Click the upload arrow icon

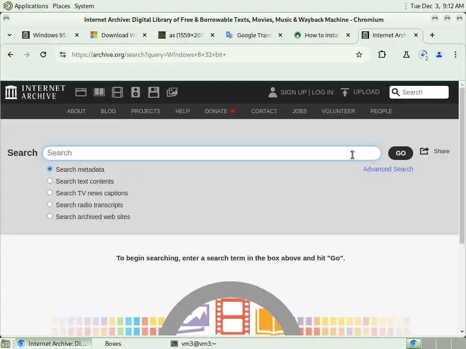click(x=345, y=92)
